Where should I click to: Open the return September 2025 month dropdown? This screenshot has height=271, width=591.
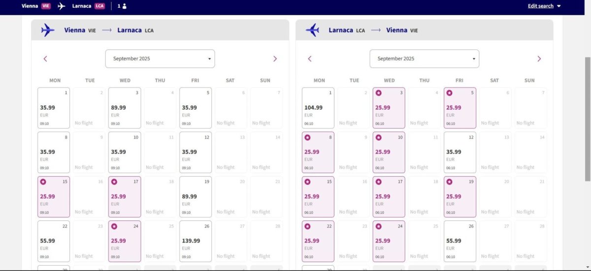(x=424, y=59)
